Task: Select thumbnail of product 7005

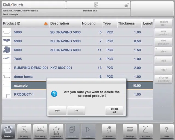Action: (x=7, y=59)
